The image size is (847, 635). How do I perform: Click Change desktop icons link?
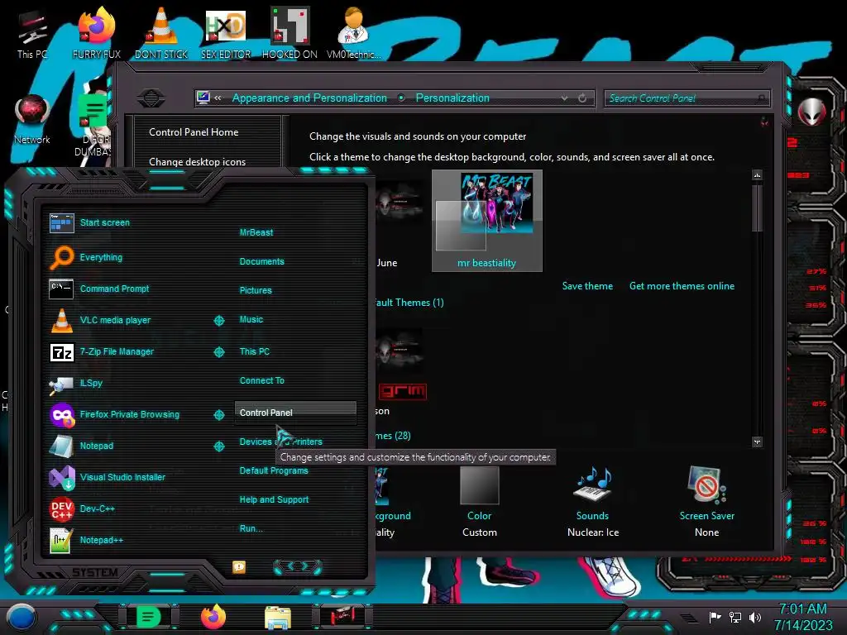click(x=197, y=162)
